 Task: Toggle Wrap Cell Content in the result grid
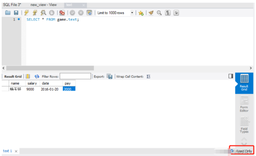point(148,76)
